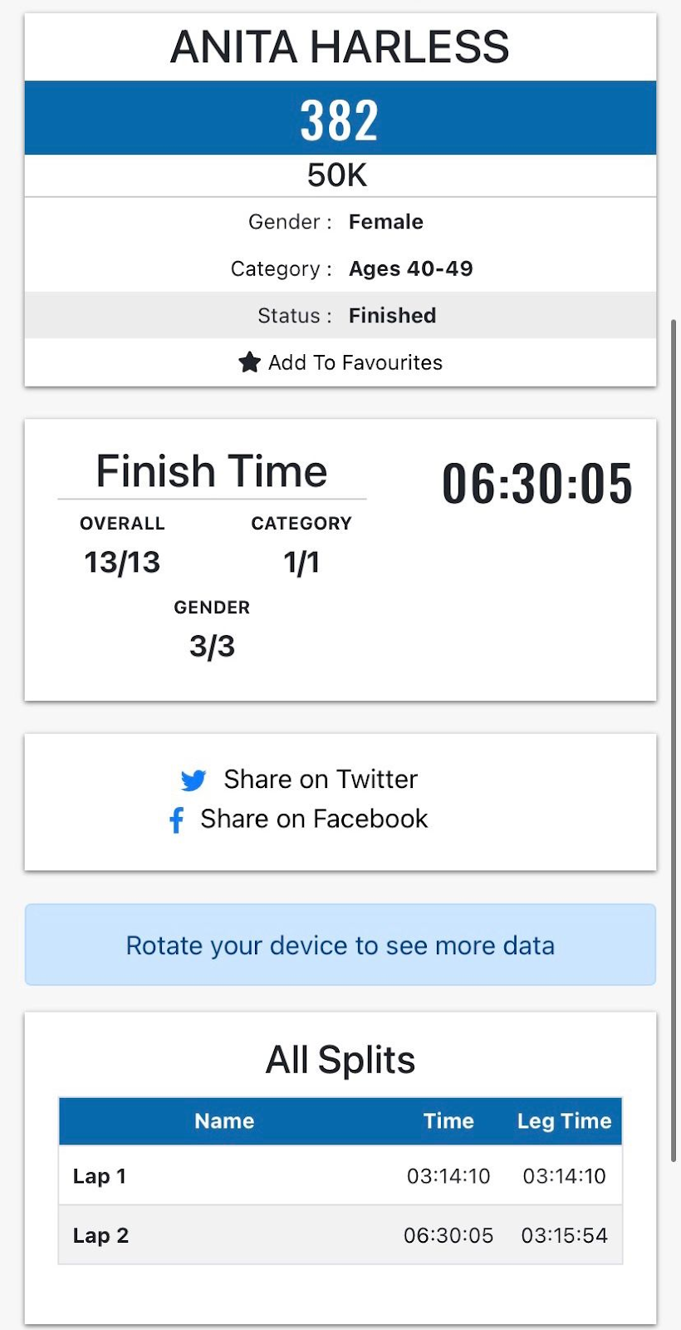Click the Name column header

point(224,1121)
